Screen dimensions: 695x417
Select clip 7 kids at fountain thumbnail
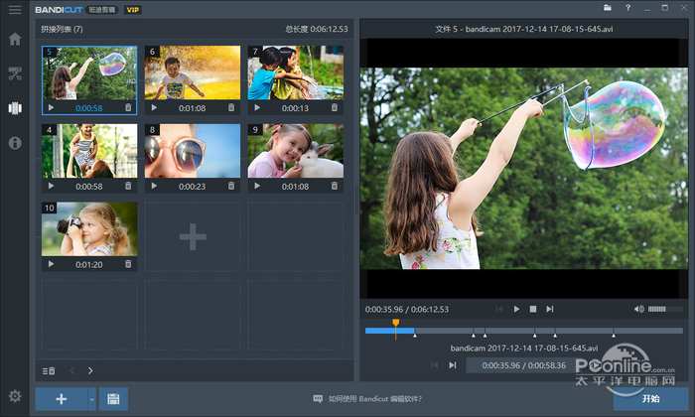(x=296, y=72)
